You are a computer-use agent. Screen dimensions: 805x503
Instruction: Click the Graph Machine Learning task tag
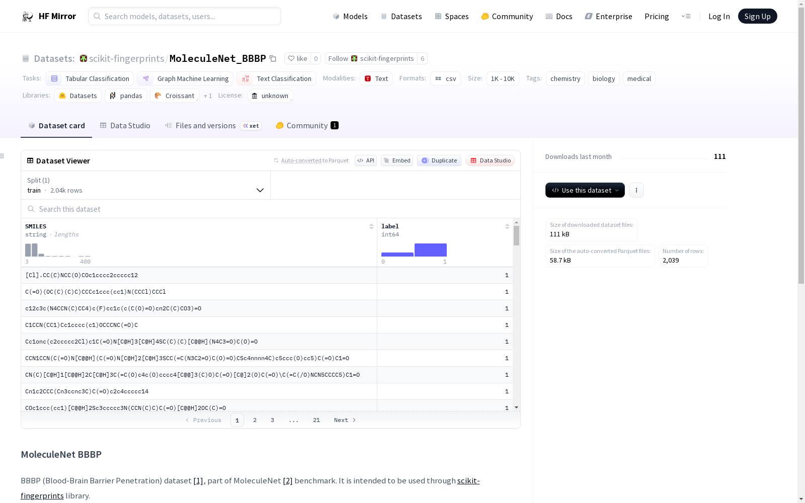coord(185,78)
